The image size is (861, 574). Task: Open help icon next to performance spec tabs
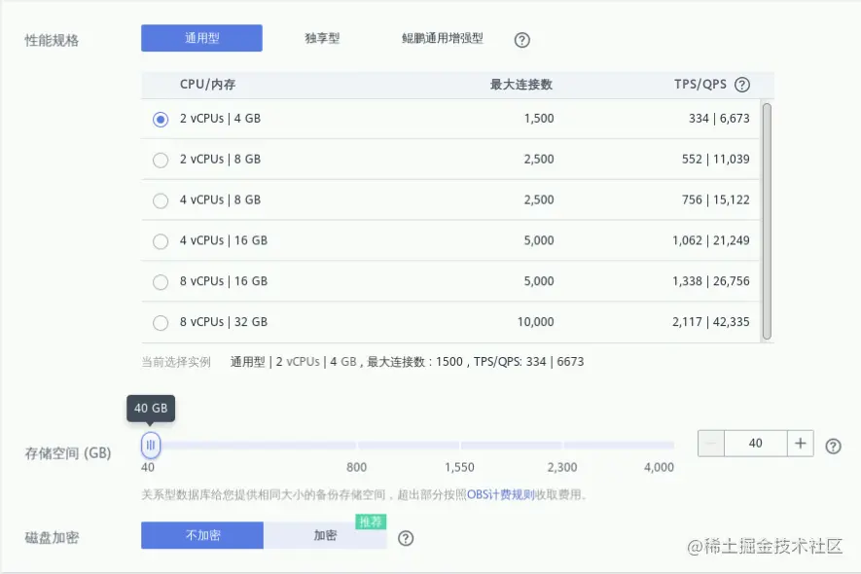521,40
